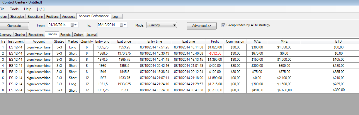The width and height of the screenshot is (359, 115).
Task: Open the Orders sub-tab
Action: (79, 35)
